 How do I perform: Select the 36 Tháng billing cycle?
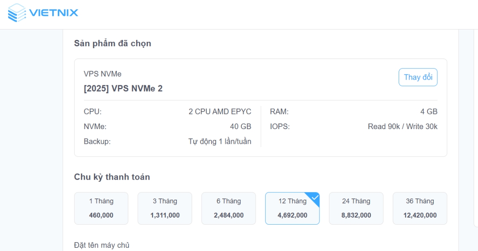419,208
